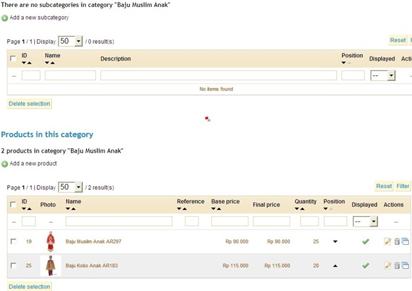Sort subcategories by Name descending arrow
Screen dimensions: 412x291
point(47,63)
